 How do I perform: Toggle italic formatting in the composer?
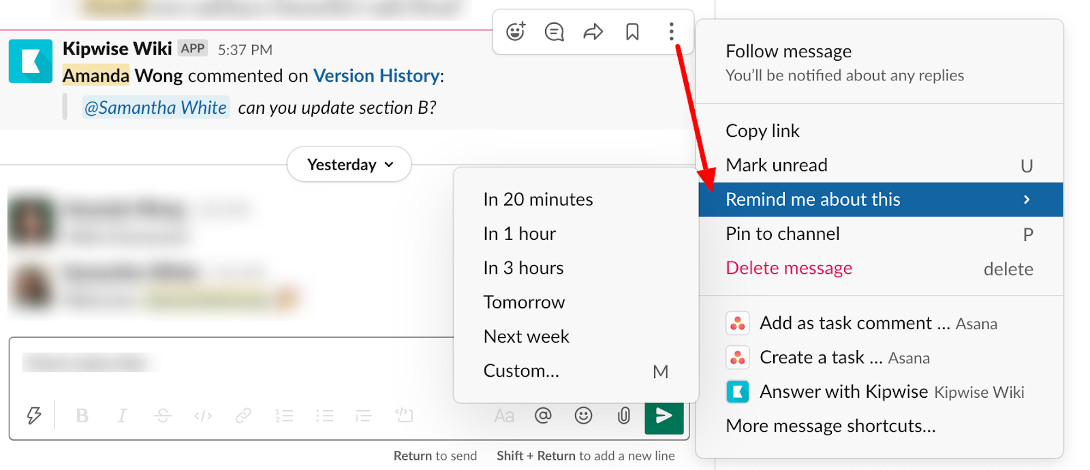tap(122, 416)
